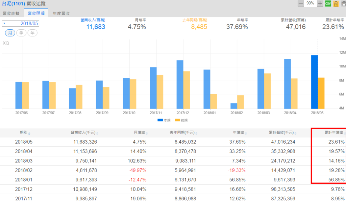Click the orange 8,485 last-year summary value

coord(199,27)
